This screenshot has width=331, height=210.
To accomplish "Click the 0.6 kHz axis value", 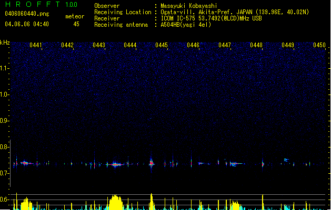I will click(x=5, y=199).
